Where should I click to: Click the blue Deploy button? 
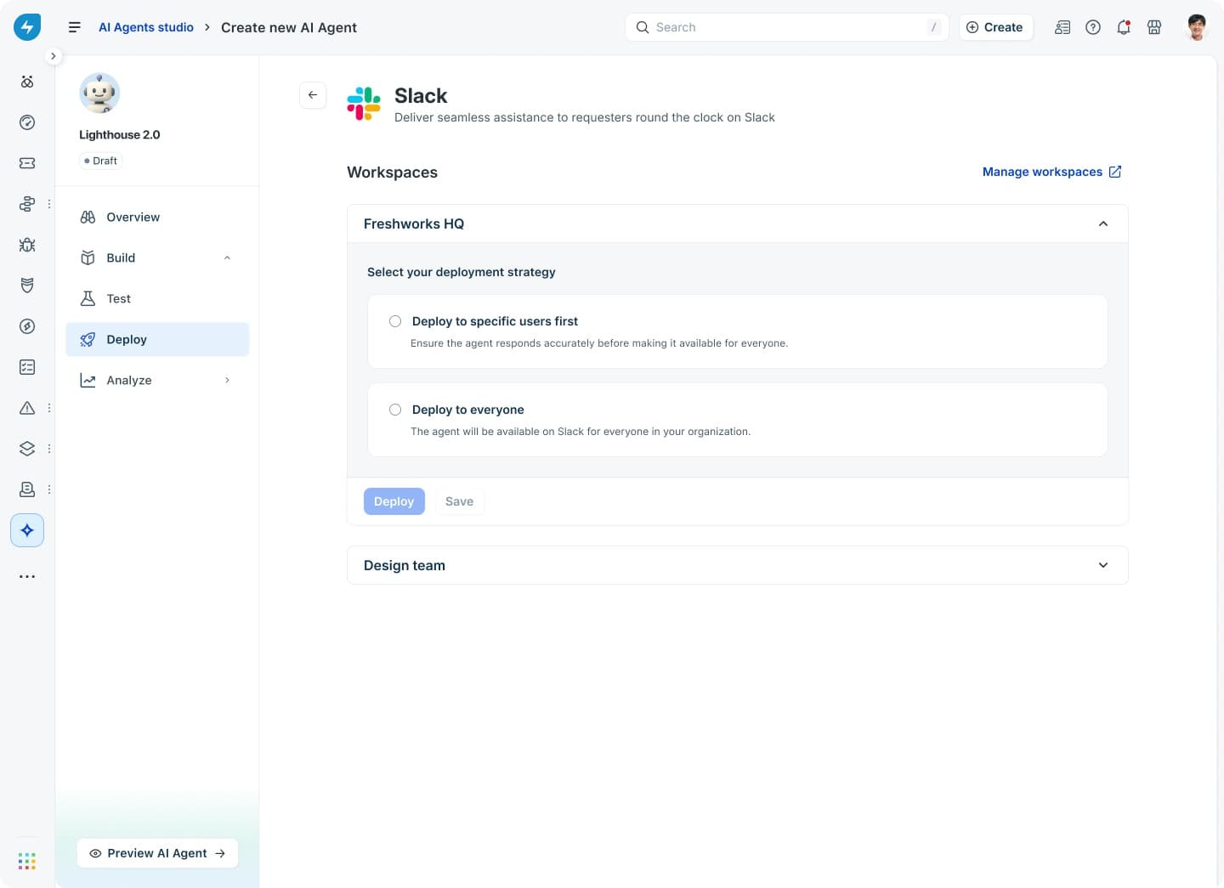pyautogui.click(x=394, y=501)
